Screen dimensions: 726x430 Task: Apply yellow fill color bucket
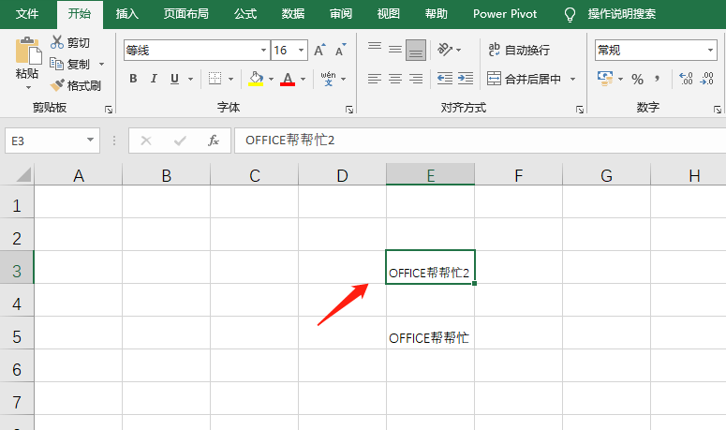point(256,79)
